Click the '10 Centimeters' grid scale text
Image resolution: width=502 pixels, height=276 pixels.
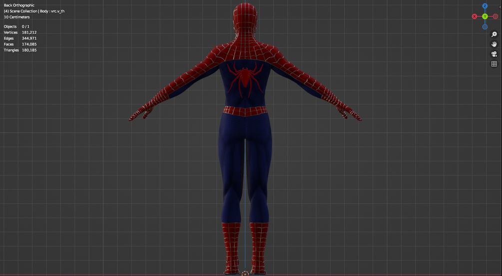pyautogui.click(x=16, y=17)
